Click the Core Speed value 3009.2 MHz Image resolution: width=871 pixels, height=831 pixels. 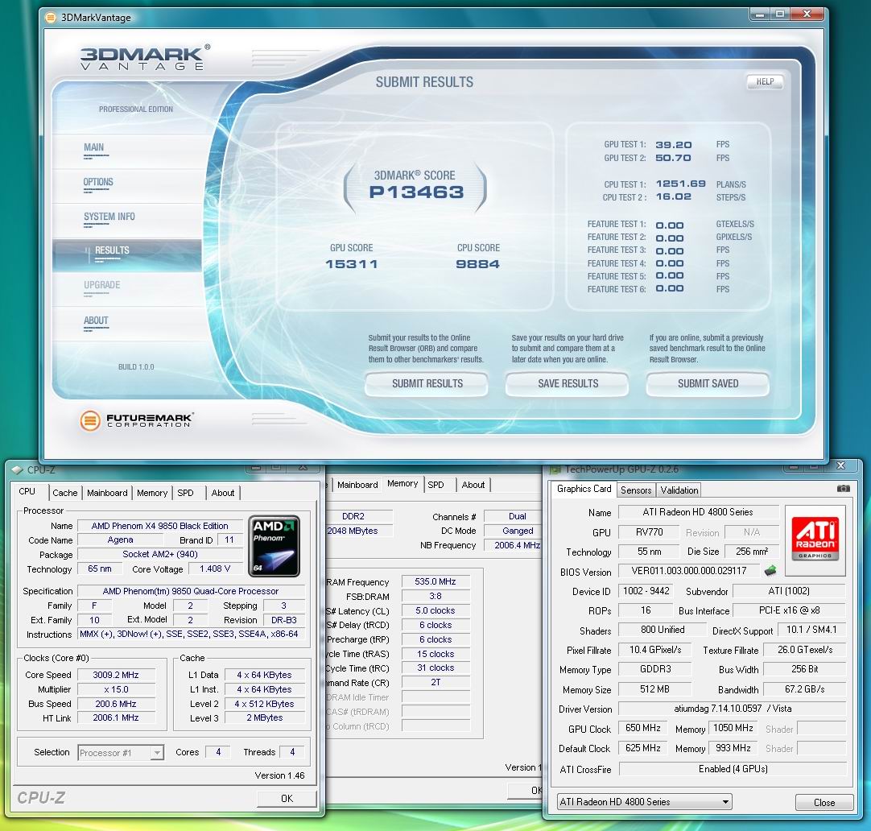tap(116, 675)
